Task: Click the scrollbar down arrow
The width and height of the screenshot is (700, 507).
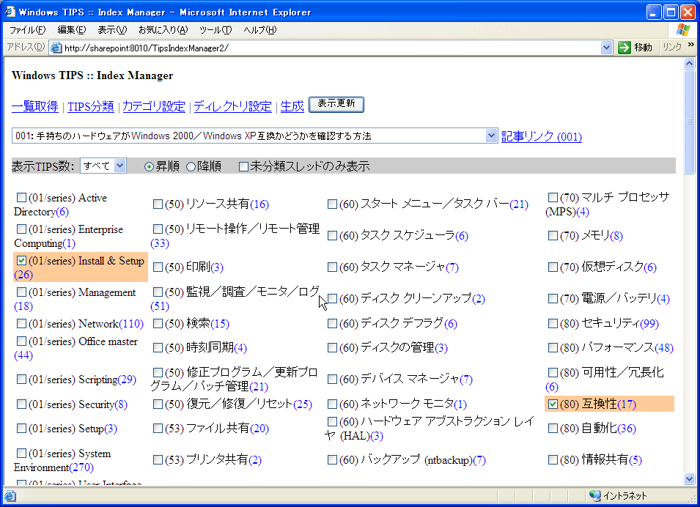Action: click(x=689, y=479)
